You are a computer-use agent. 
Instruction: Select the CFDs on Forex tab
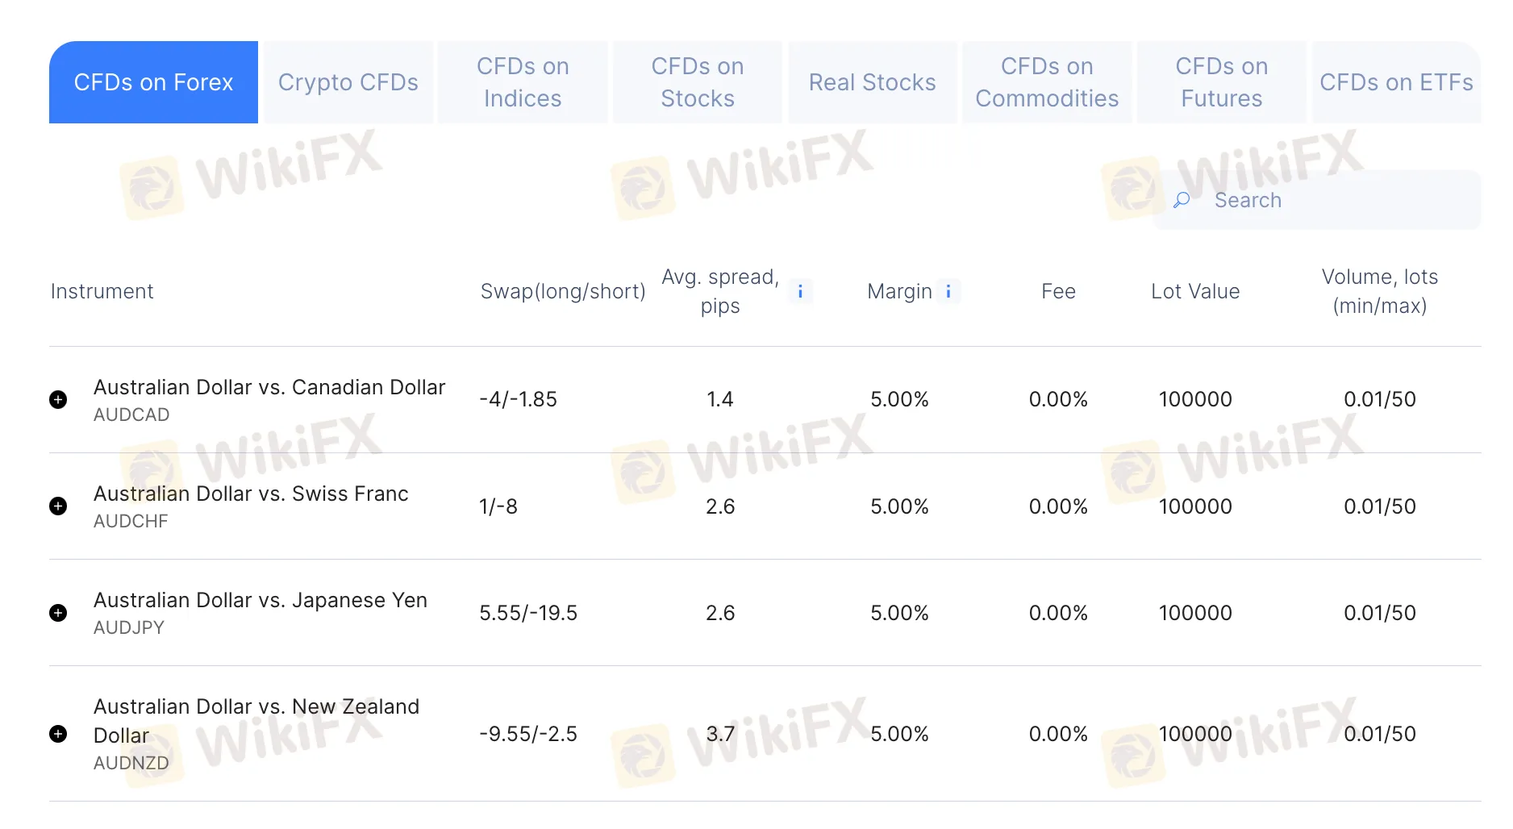click(x=153, y=82)
